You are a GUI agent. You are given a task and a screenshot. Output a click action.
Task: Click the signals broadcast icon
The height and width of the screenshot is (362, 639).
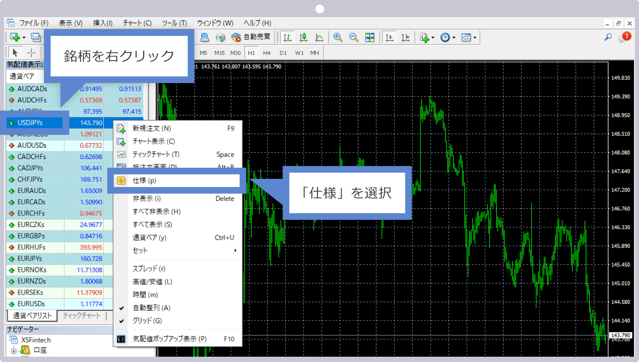pyautogui.click(x=220, y=37)
